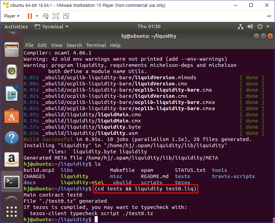This screenshot has width=275, height=223.
Task: Click the 'liquidity.asm' build line
Action: 81,133
